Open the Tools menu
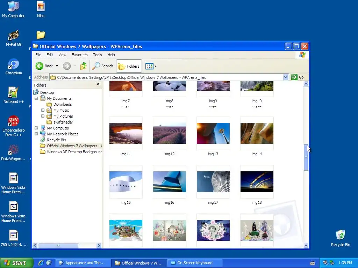Image resolution: width=358 pixels, height=268 pixels. point(98,55)
